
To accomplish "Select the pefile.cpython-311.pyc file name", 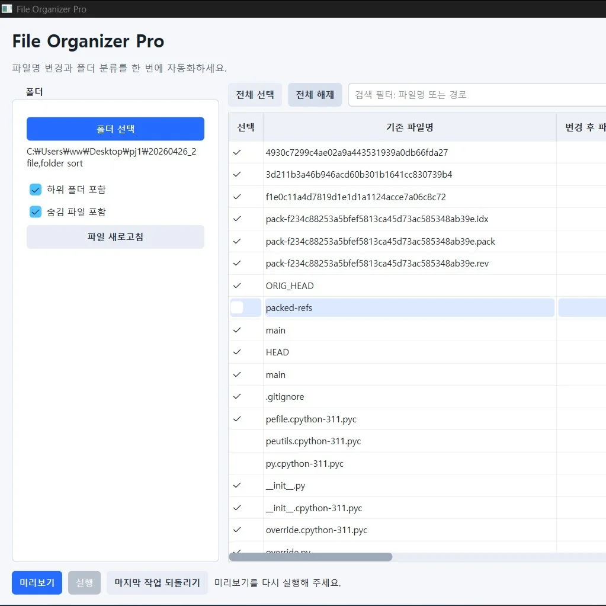I will point(311,419).
